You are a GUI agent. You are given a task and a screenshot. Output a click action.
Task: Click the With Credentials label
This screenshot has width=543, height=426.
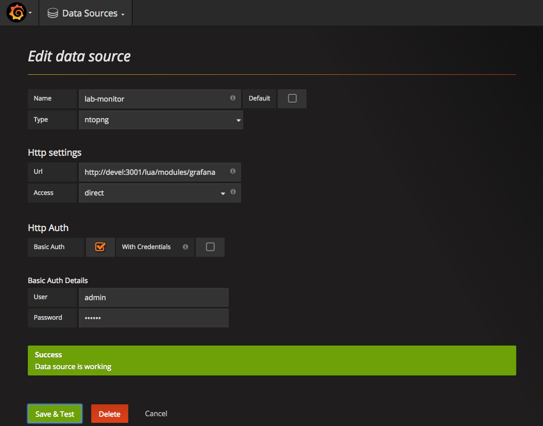tap(146, 247)
